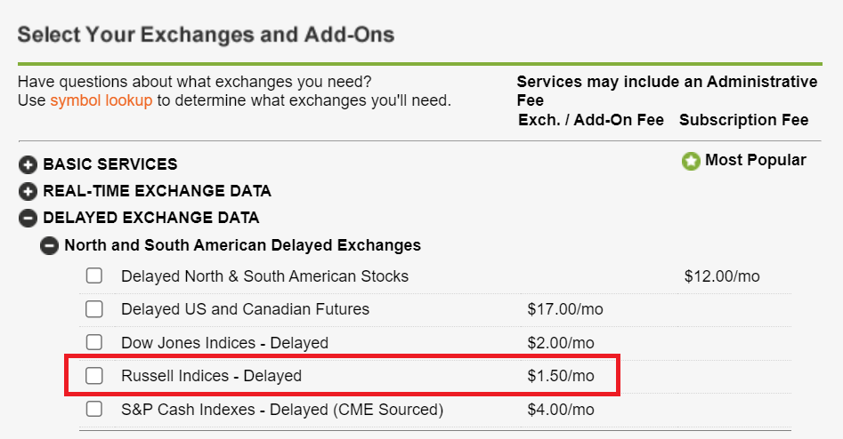Screen dimensions: 843x439
Task: Check Delayed North & South American Stocks box
Action: click(94, 276)
